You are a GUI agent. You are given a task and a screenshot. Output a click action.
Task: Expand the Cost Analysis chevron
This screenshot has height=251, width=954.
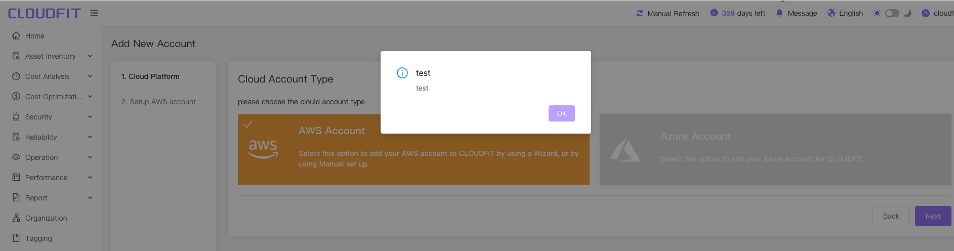[90, 76]
